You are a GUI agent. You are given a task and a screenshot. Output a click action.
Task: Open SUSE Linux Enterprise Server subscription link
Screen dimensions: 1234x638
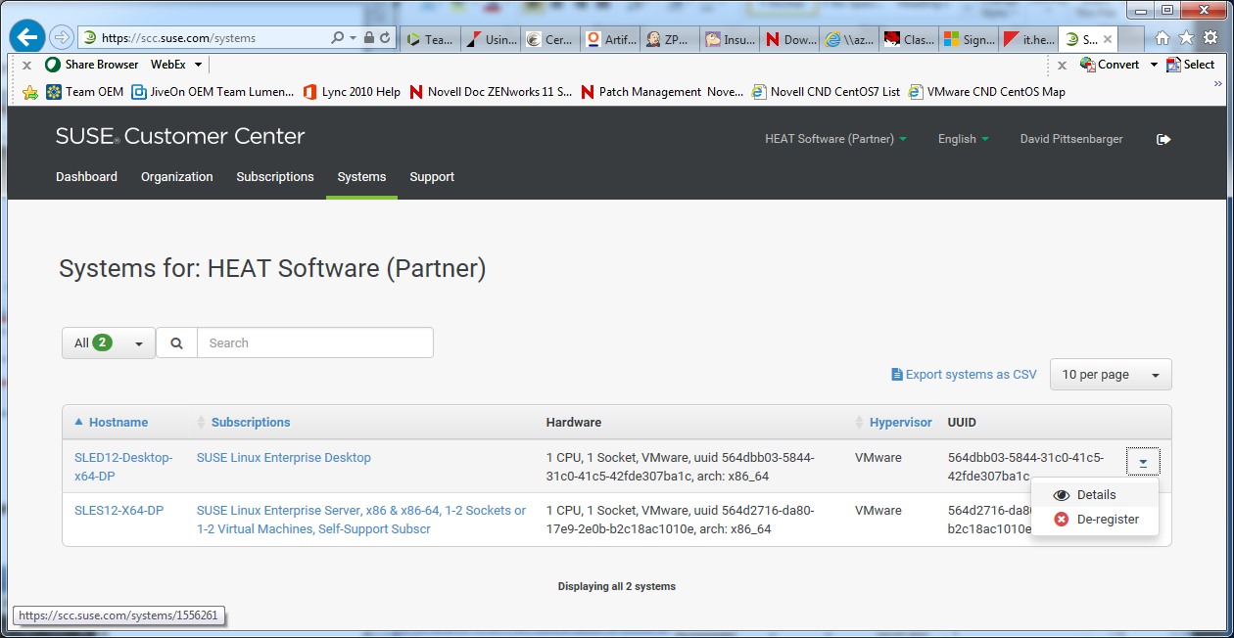361,520
